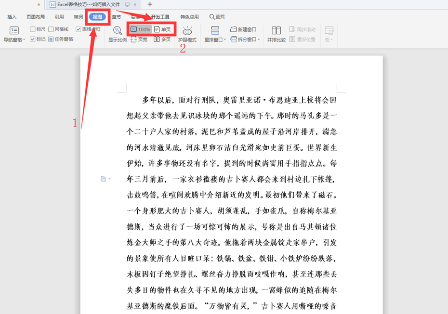Click the line starting 个二十户人家的村落
448x314 pixels.
coord(232,131)
